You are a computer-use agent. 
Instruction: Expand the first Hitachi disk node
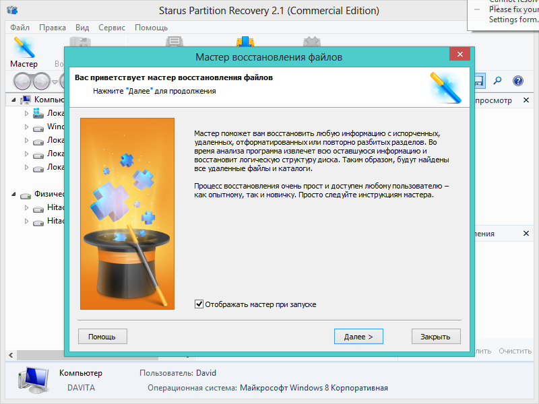[26, 207]
